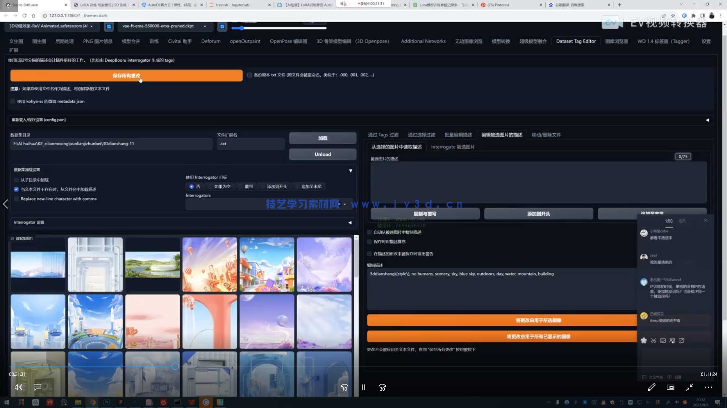Enable Replace new-line character with comma
This screenshot has height=408, width=727.
coord(16,199)
